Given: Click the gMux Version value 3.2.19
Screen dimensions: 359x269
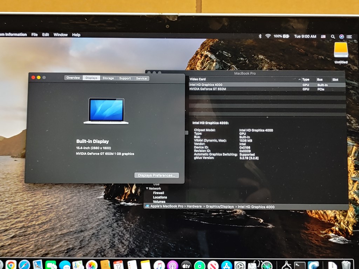Looking at the screenshot, I should pyautogui.click(x=249, y=158).
